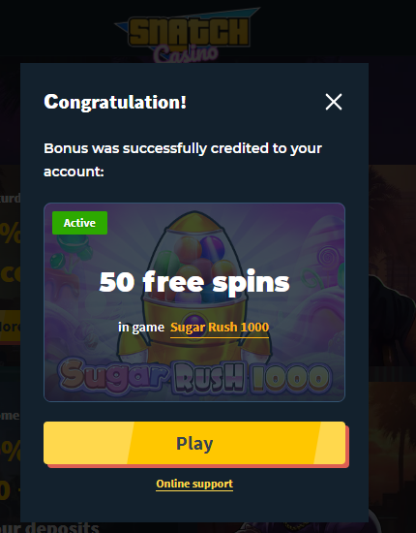The height and width of the screenshot is (533, 416).
Task: Click the purple swirl lollipop in bonus card
Action: [327, 257]
